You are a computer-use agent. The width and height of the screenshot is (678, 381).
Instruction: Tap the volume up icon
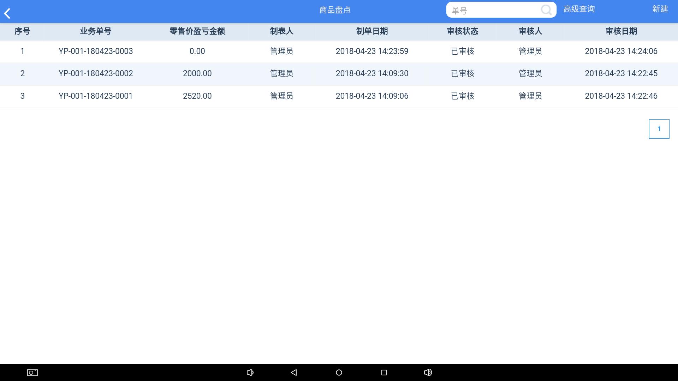point(428,372)
